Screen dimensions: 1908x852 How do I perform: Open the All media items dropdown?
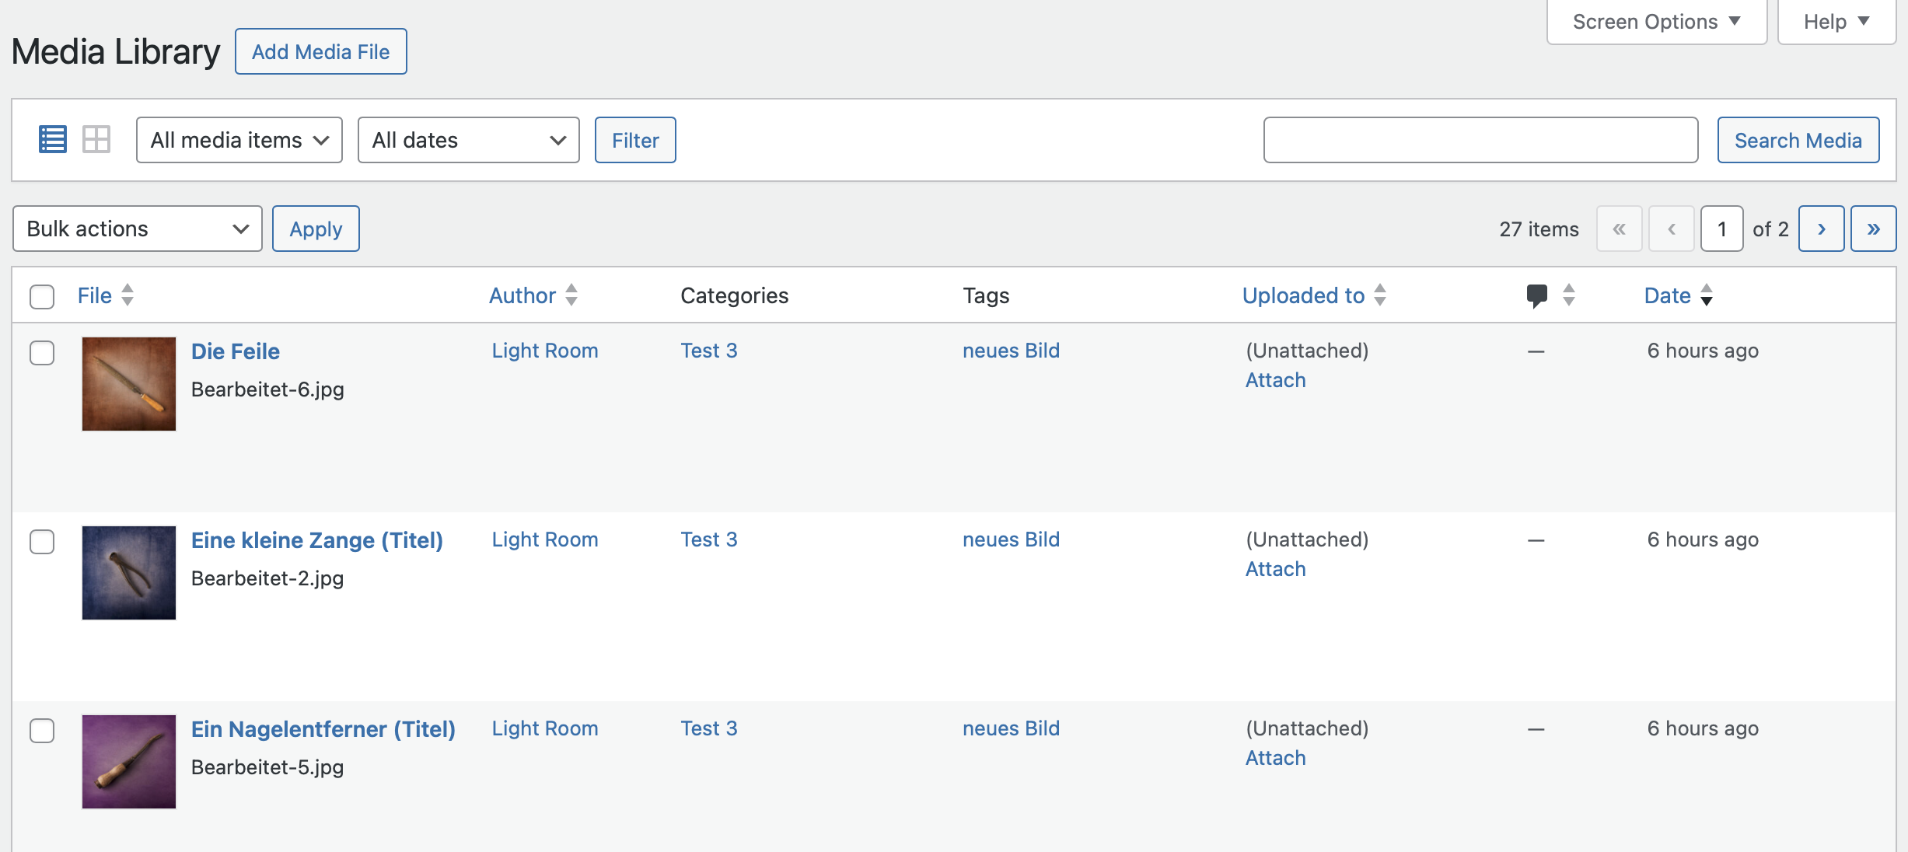(239, 140)
